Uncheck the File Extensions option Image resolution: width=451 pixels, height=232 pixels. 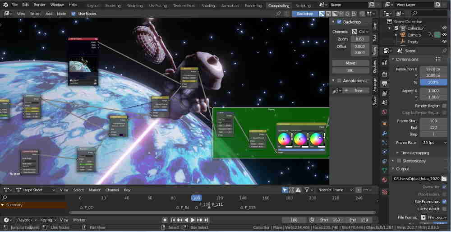pos(444,202)
